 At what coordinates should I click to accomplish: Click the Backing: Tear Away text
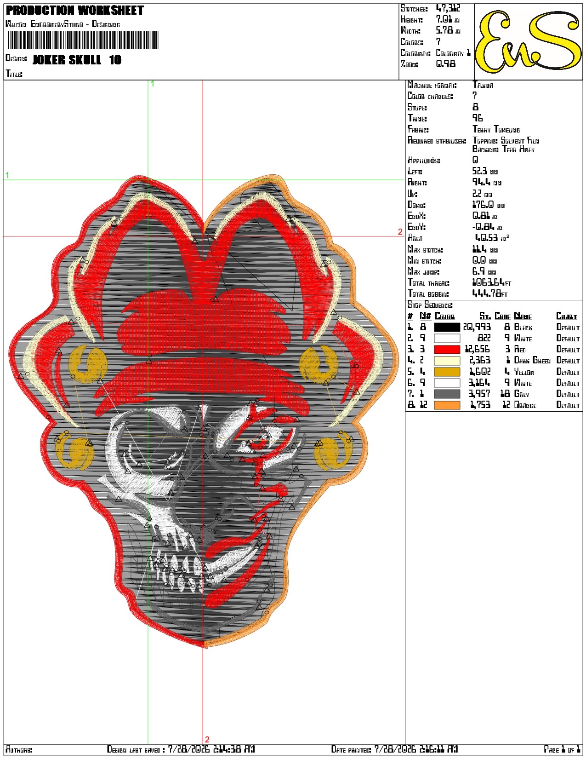(x=504, y=149)
